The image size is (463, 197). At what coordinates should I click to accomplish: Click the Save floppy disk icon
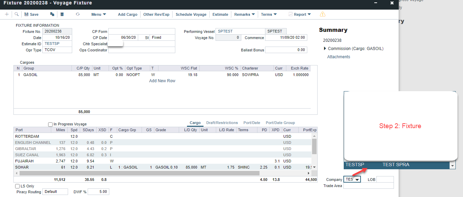[x=26, y=14]
